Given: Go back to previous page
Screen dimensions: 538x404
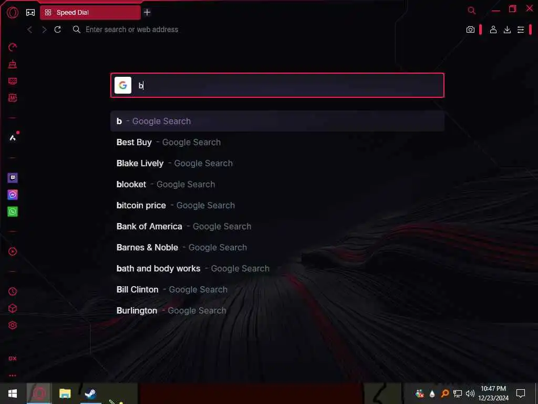Looking at the screenshot, I should point(30,29).
